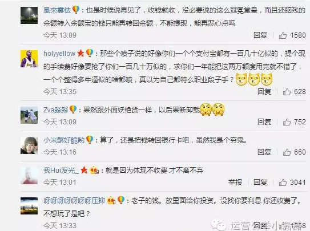The image size is (310, 231).
Task: Click holyyellow's basketball player avatar
Action: pyautogui.click(x=29, y=59)
